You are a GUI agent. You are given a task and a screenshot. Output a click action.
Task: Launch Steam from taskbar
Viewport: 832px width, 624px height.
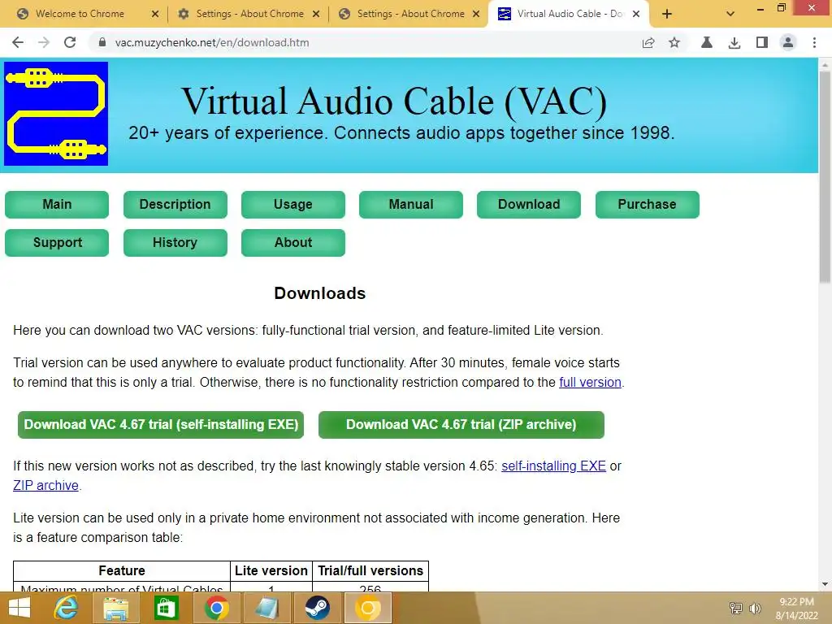click(317, 608)
